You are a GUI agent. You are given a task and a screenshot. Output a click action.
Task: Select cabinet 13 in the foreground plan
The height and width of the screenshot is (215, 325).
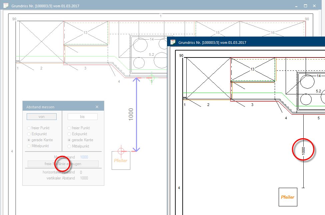(253, 69)
